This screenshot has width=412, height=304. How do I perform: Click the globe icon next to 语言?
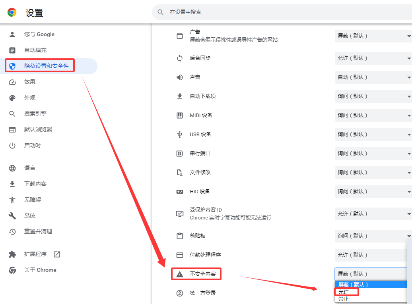pyautogui.click(x=12, y=168)
